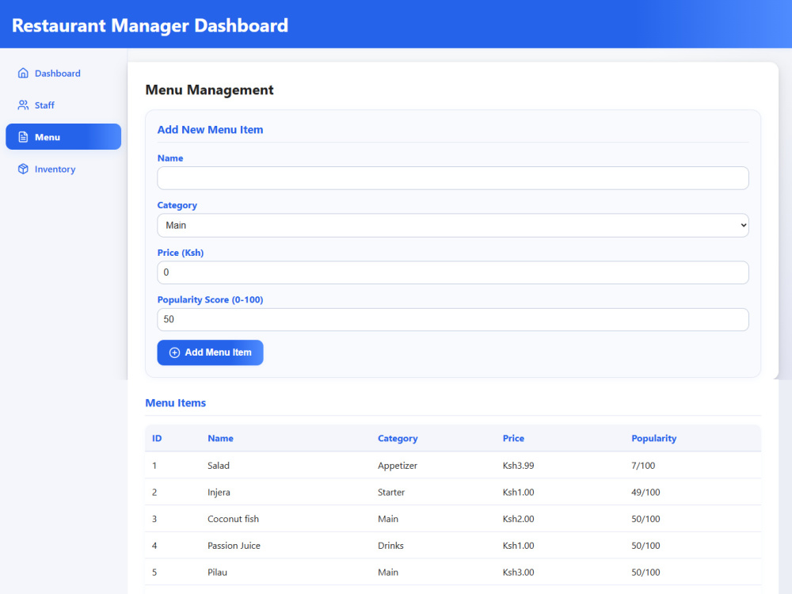This screenshot has height=594, width=792.
Task: Click the Main category cell in Pilau row
Action: point(388,573)
